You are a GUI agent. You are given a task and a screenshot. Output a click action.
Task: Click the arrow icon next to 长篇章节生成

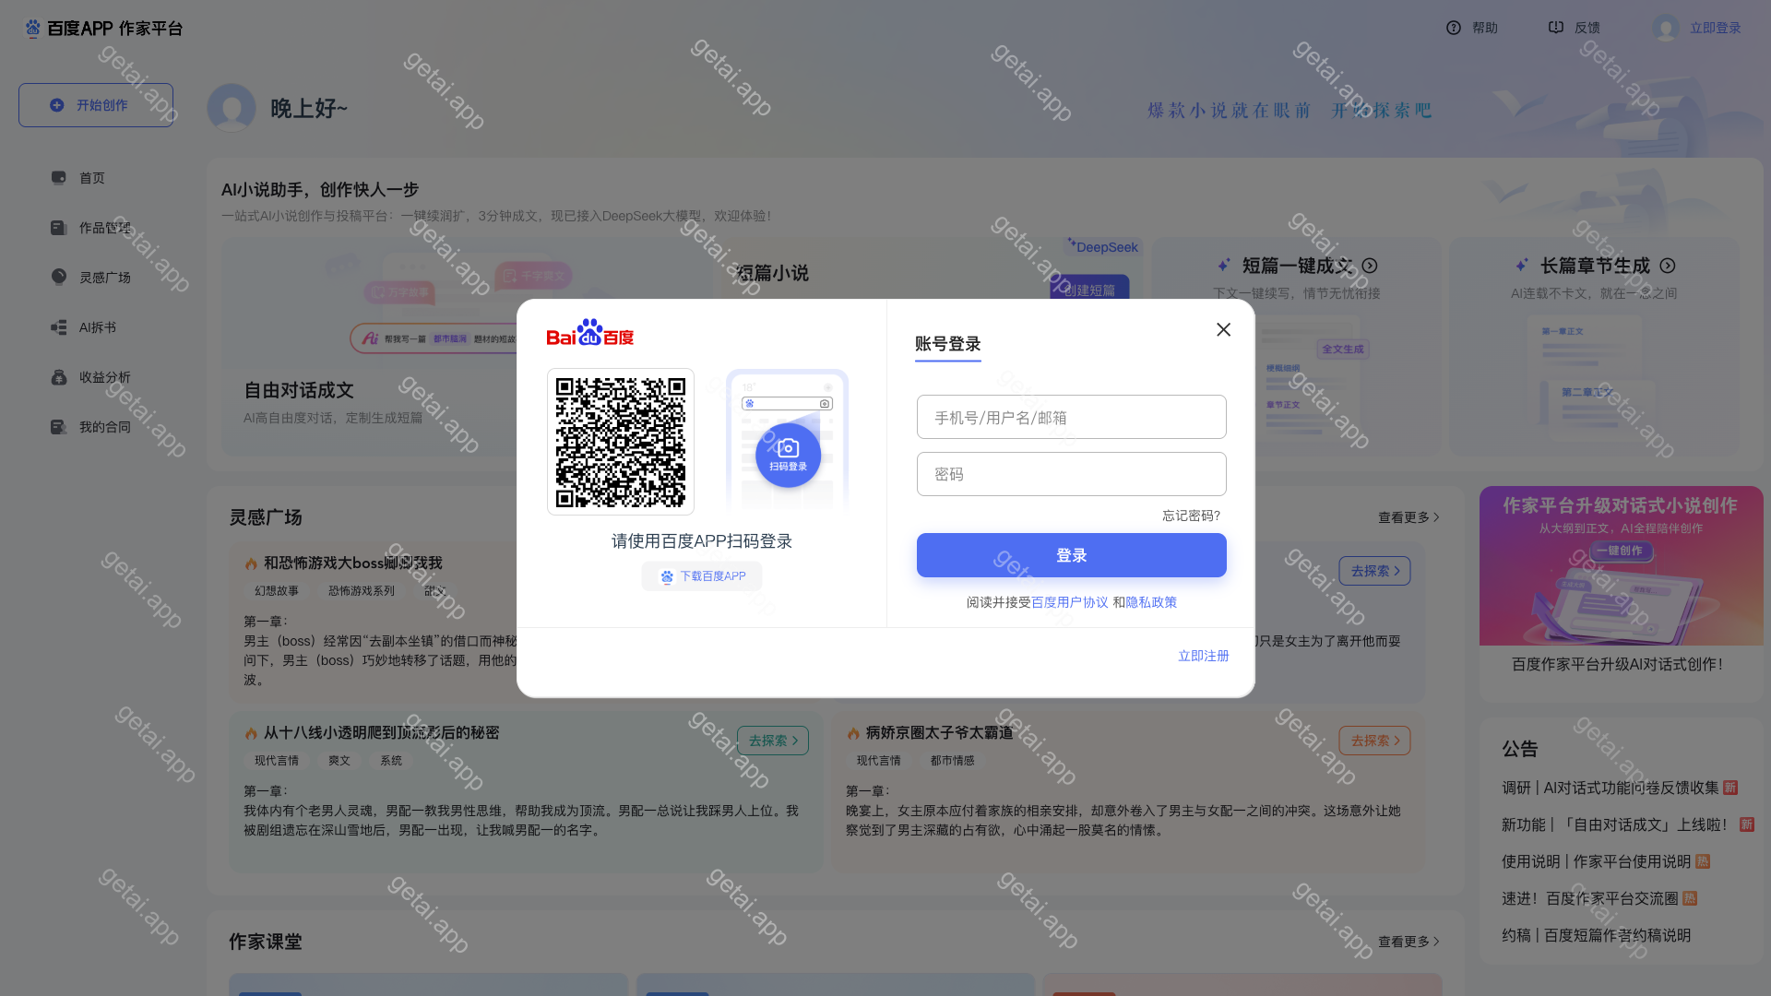point(1668,266)
